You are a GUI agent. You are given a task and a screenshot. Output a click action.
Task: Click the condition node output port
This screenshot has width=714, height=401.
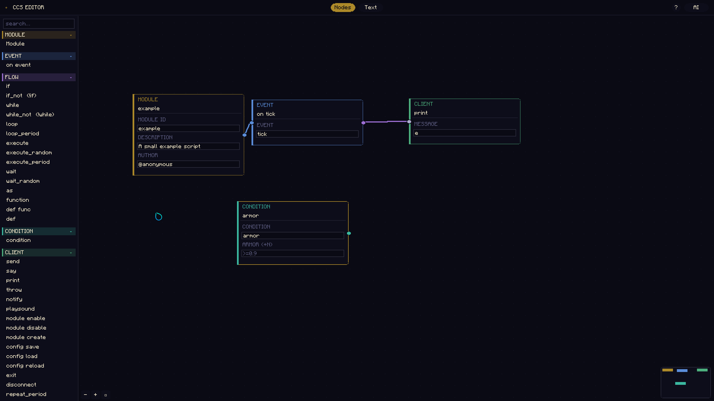[x=349, y=233]
